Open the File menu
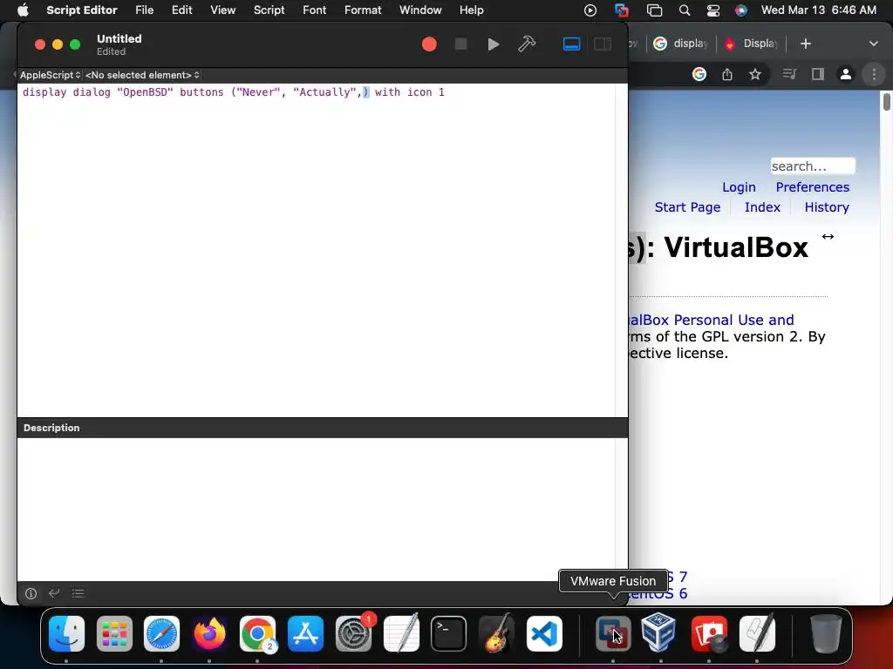Screen dimensions: 893x669 tap(144, 10)
